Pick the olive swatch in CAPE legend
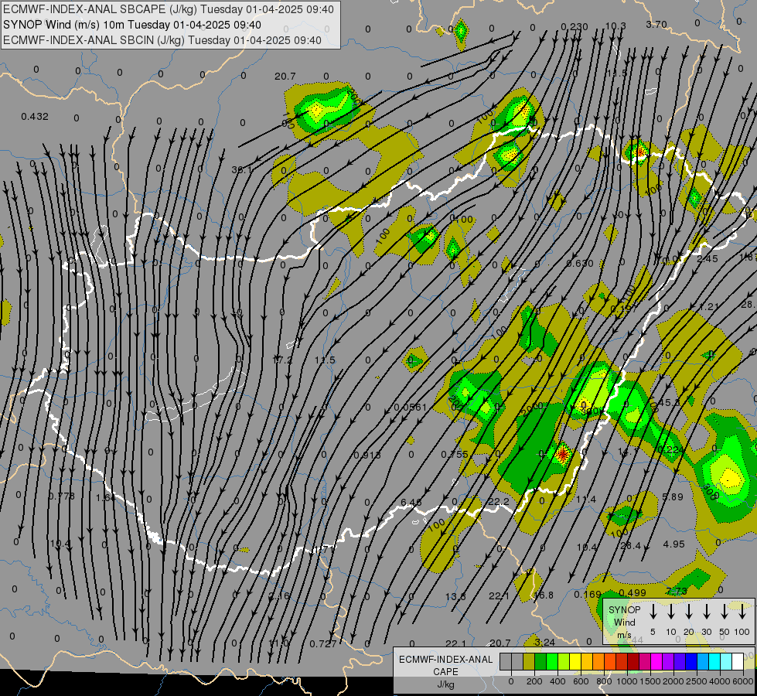Image resolution: width=757 pixels, height=696 pixels. (x=529, y=661)
